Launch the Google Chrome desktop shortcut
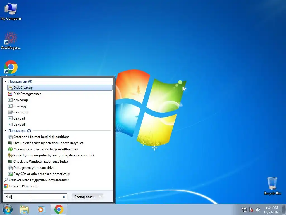 tap(11, 67)
